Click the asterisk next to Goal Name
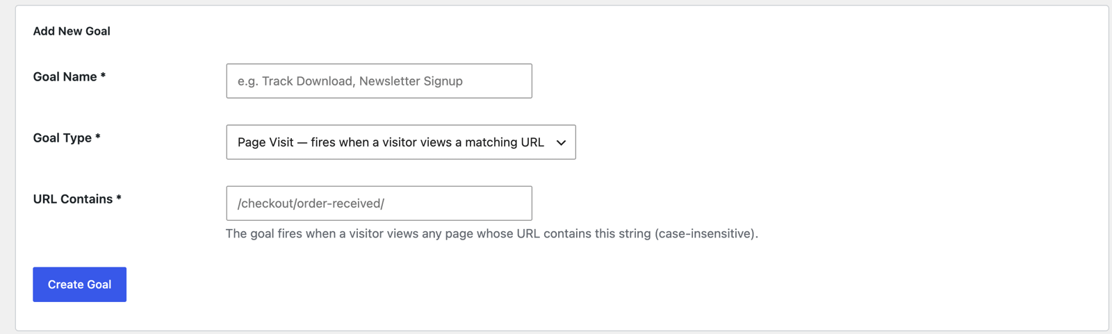The height and width of the screenshot is (334, 1112). pyautogui.click(x=103, y=76)
